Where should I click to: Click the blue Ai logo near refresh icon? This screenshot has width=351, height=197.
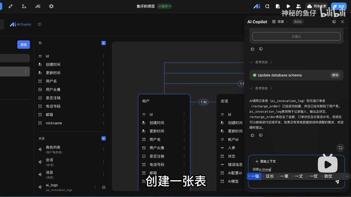pyautogui.click(x=257, y=6)
